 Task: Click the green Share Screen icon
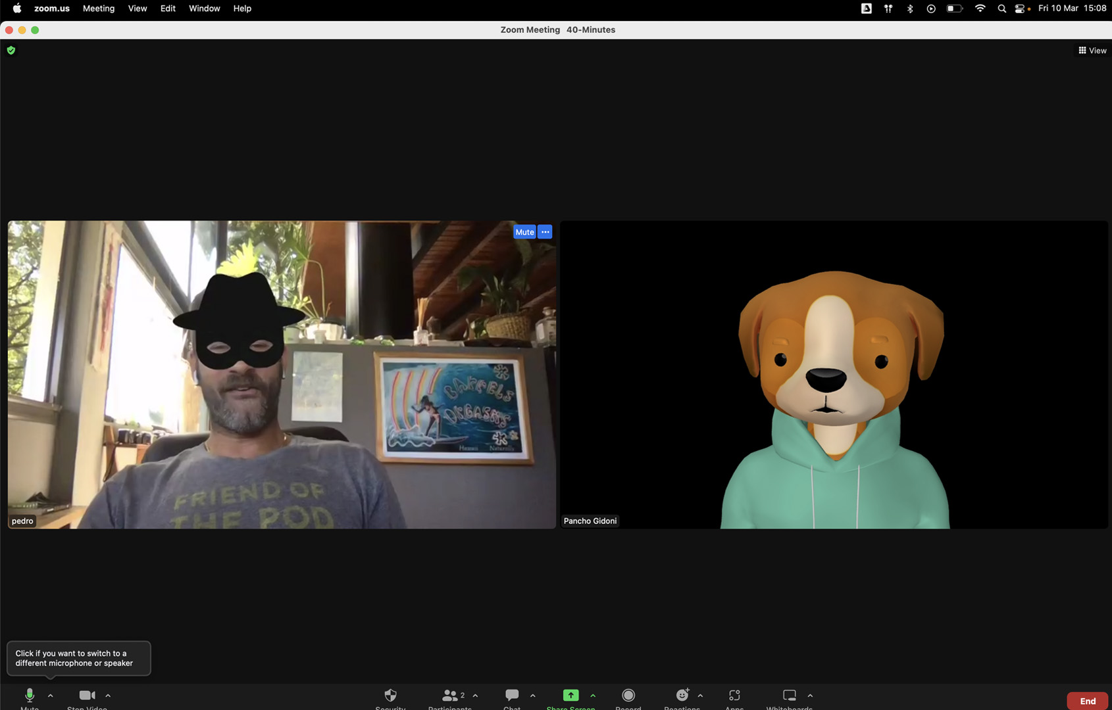[x=570, y=696]
